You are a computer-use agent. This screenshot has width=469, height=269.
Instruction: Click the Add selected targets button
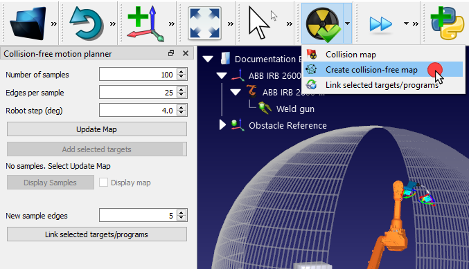click(x=97, y=149)
